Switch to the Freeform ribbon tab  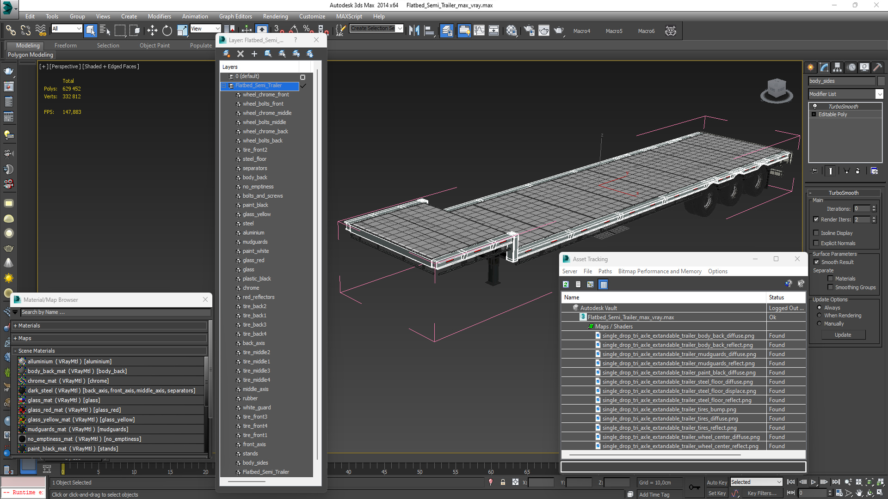66,45
